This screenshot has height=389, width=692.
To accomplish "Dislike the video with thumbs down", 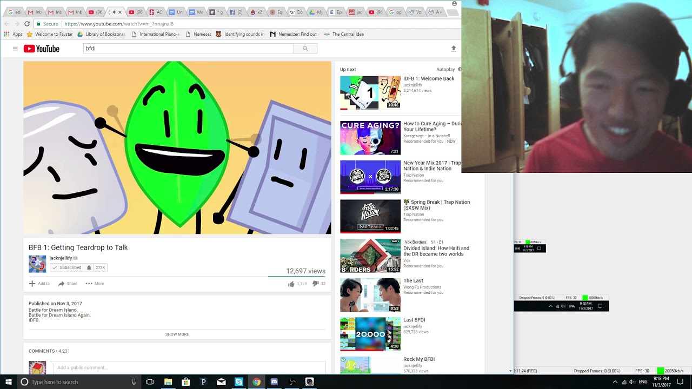I will (316, 284).
